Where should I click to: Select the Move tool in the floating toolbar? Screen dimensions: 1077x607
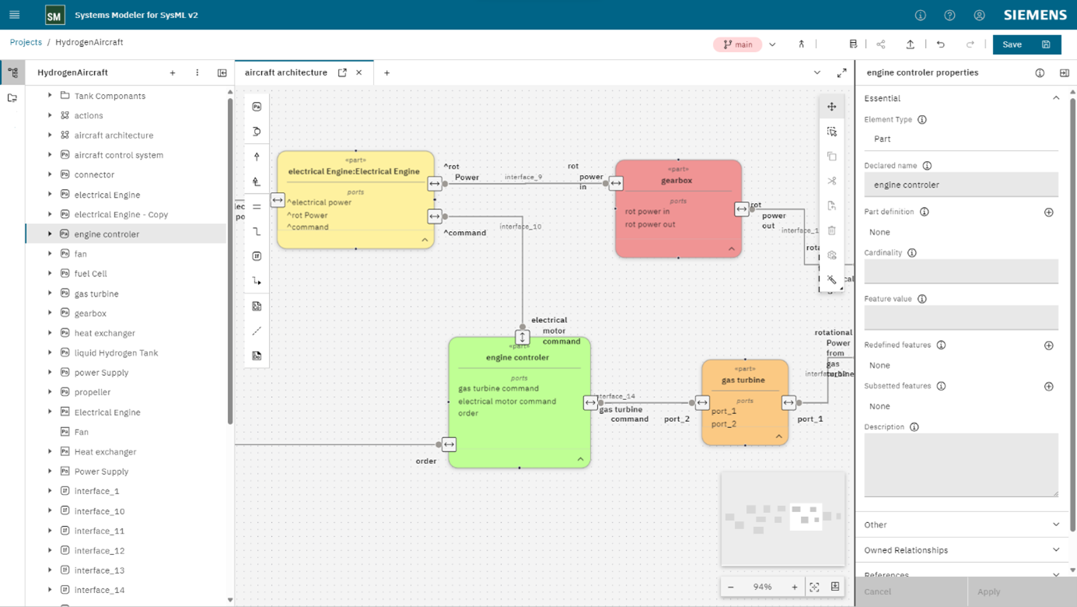tap(831, 106)
